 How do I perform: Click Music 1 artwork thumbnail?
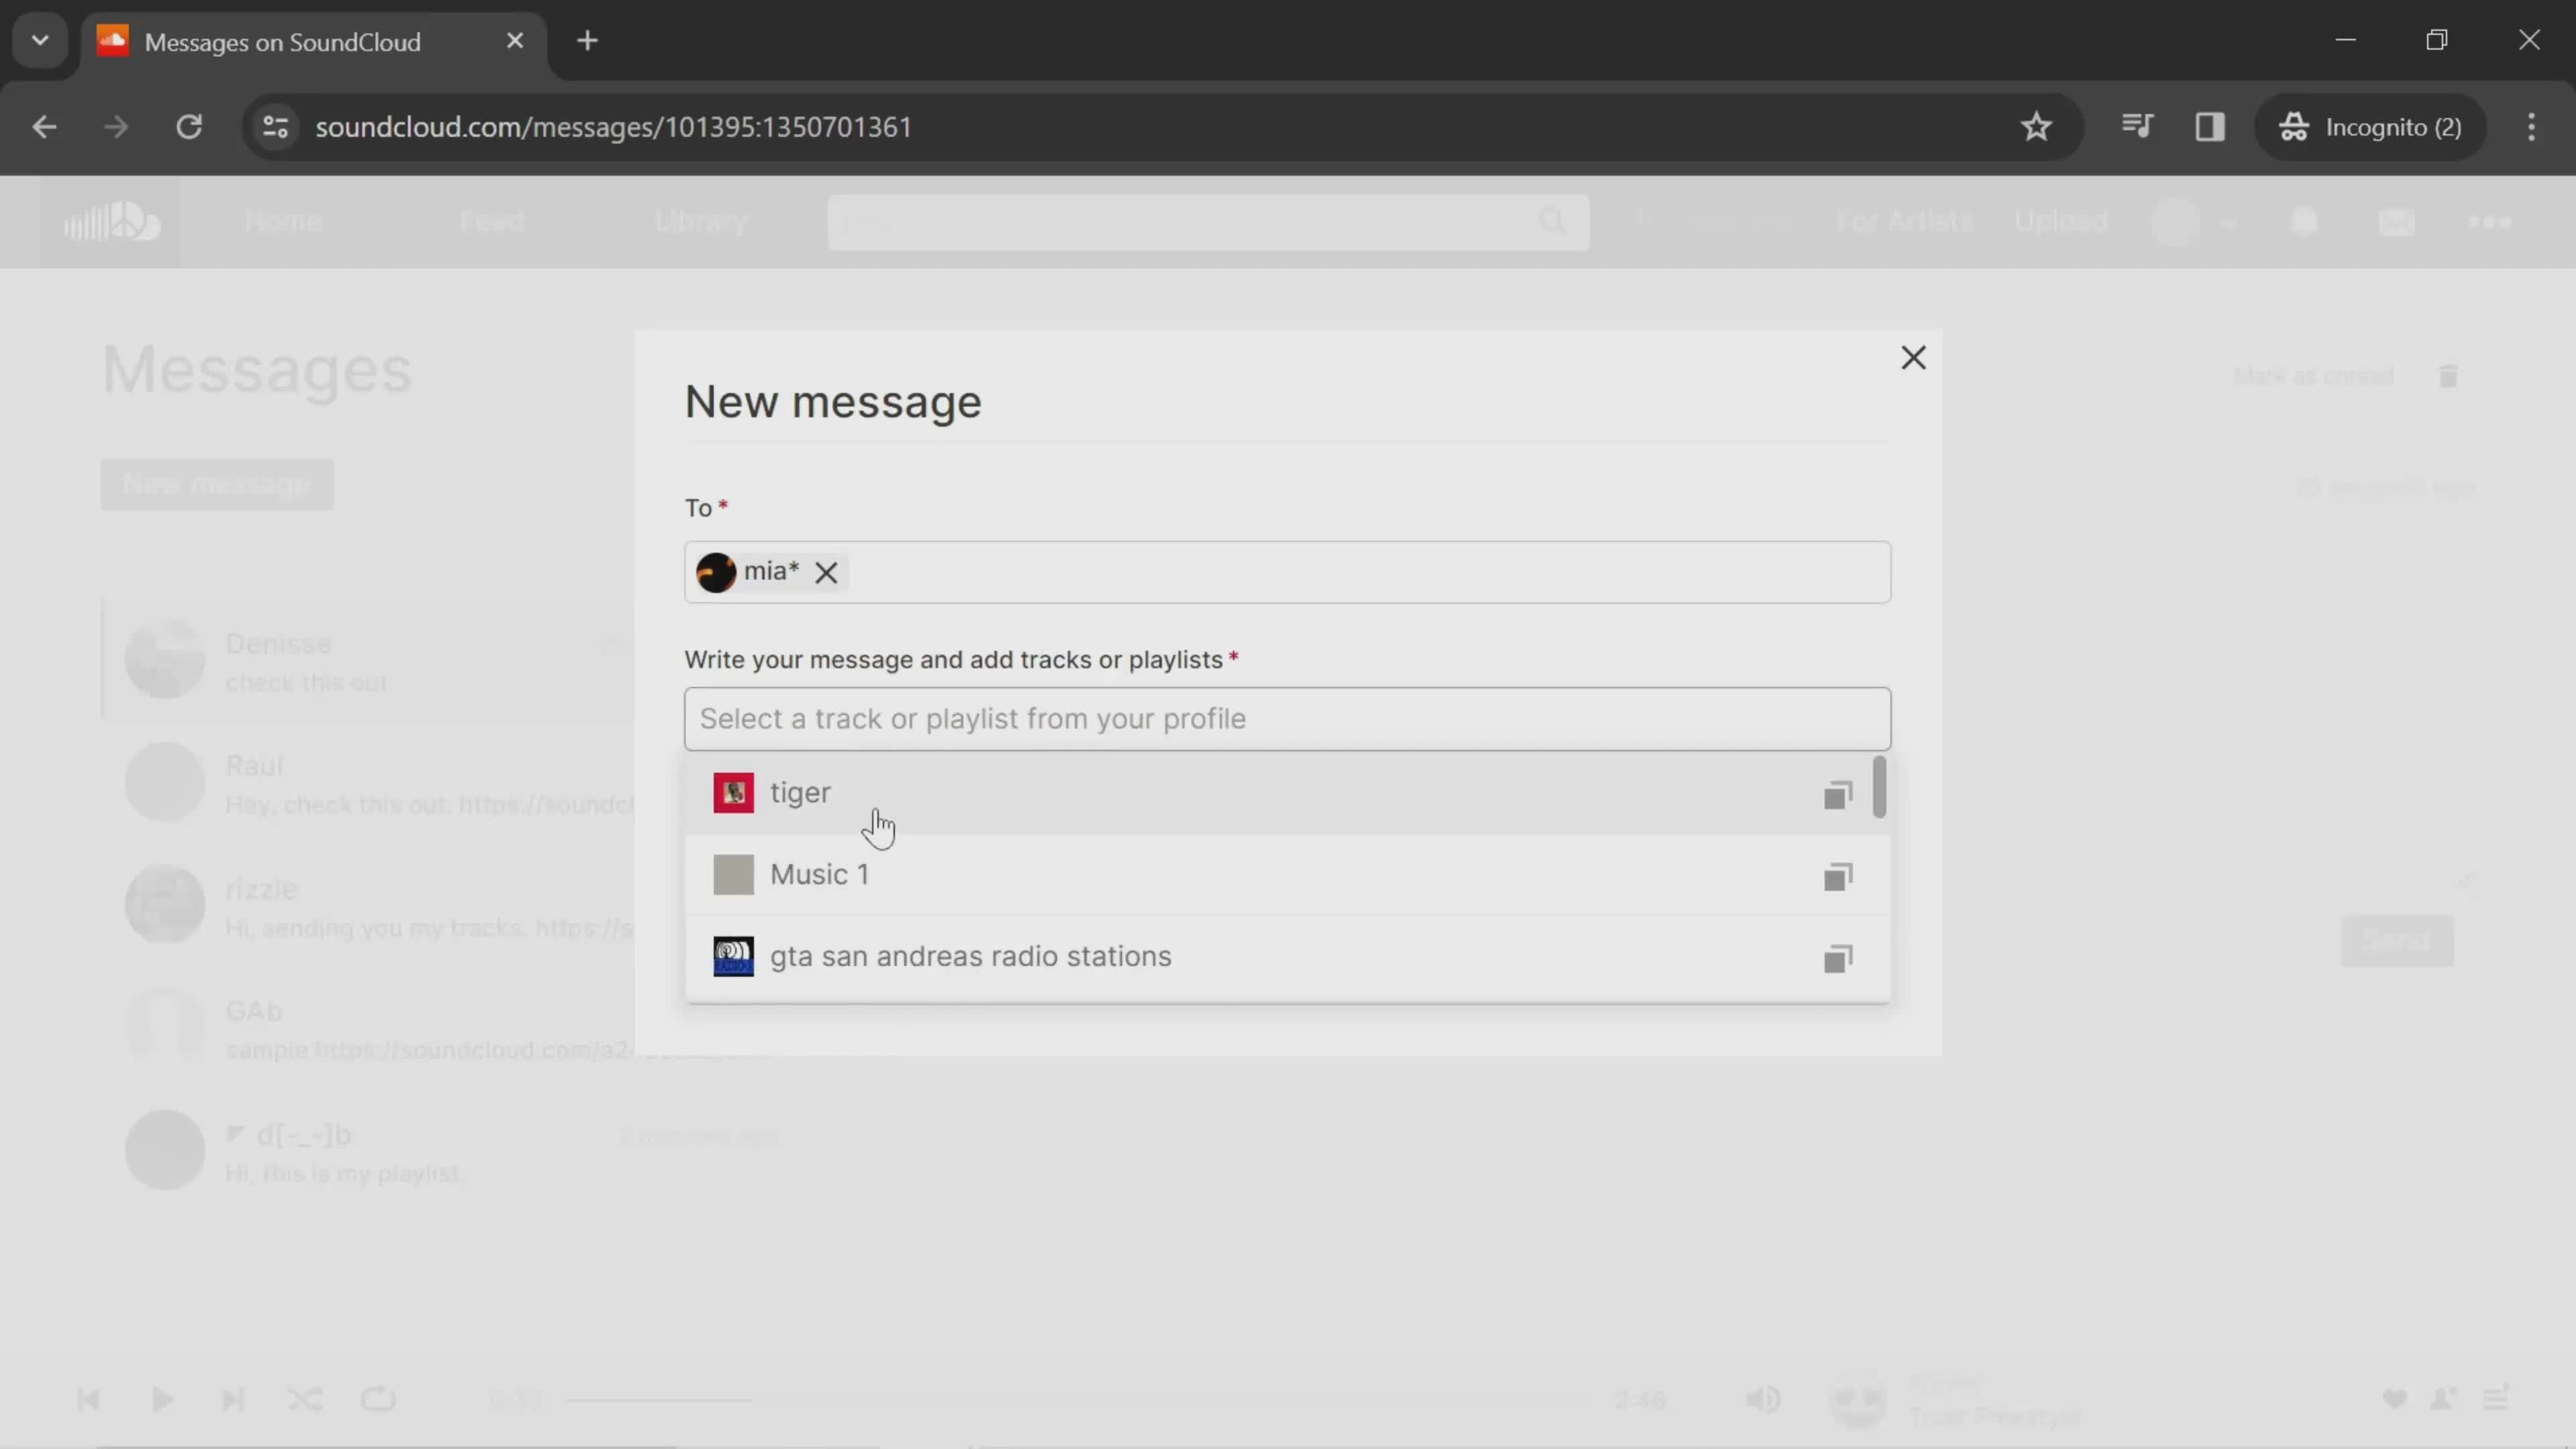[x=733, y=875]
